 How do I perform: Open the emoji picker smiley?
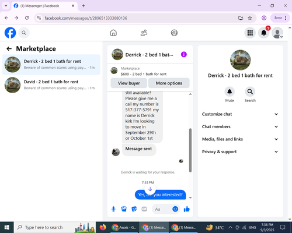click(175, 209)
